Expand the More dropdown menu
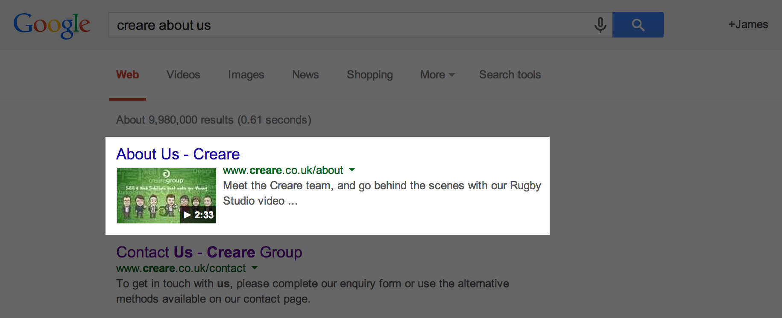This screenshot has height=318, width=782. [437, 75]
